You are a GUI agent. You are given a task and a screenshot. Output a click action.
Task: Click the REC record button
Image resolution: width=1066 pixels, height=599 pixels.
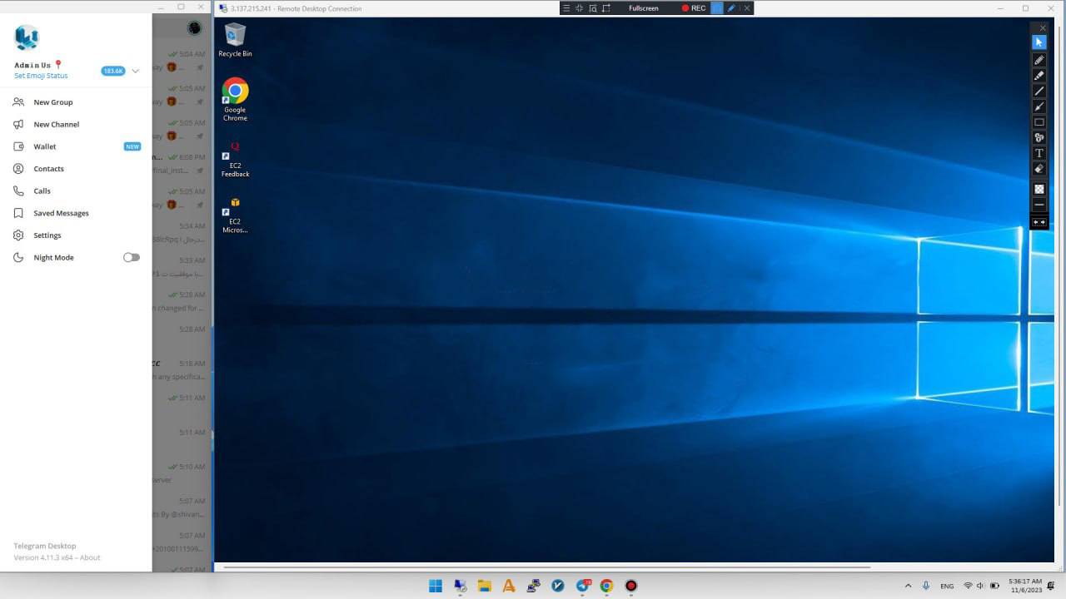pos(694,8)
